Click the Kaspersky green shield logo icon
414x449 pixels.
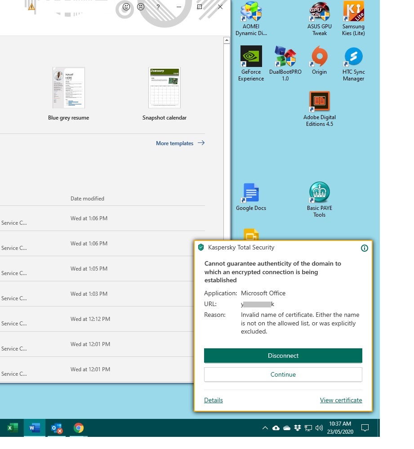click(201, 247)
